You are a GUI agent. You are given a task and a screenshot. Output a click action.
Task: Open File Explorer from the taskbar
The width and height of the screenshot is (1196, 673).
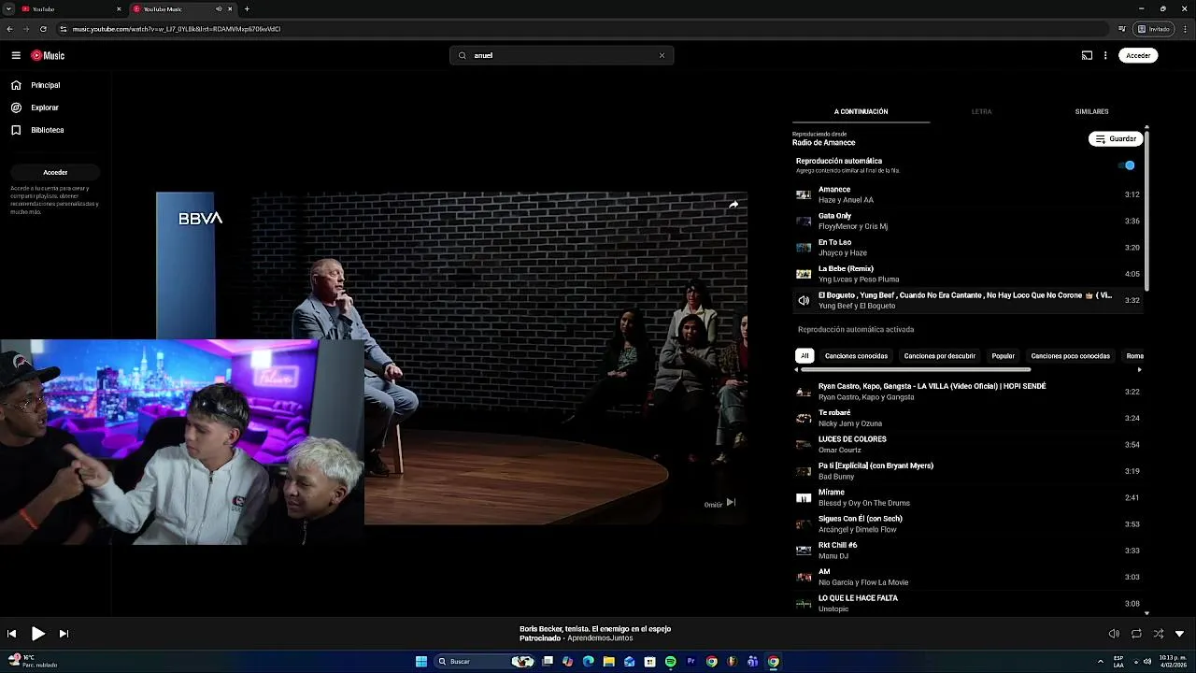pos(608,662)
